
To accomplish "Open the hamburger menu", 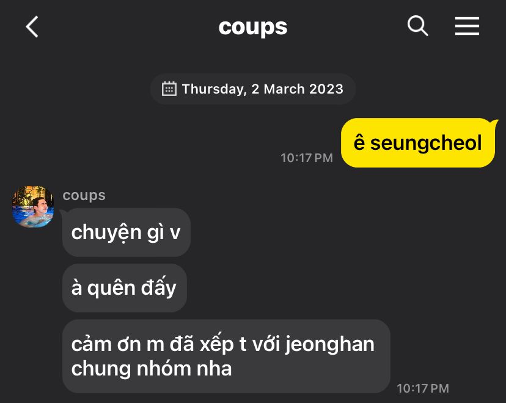I will [467, 26].
